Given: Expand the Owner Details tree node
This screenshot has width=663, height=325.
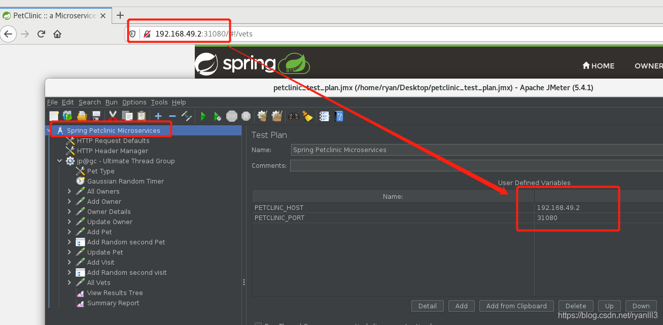Looking at the screenshot, I should [69, 211].
